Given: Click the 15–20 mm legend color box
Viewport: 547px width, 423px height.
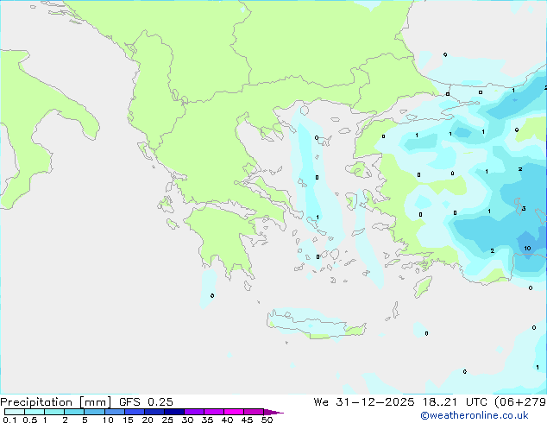Looking at the screenshot, I should (x=135, y=412).
